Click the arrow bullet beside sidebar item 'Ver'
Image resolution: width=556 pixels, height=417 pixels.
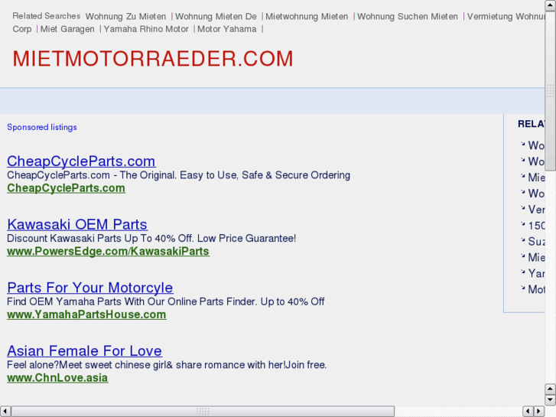[x=522, y=208]
